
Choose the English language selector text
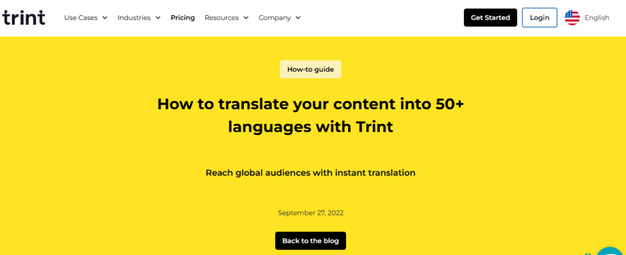coord(597,18)
